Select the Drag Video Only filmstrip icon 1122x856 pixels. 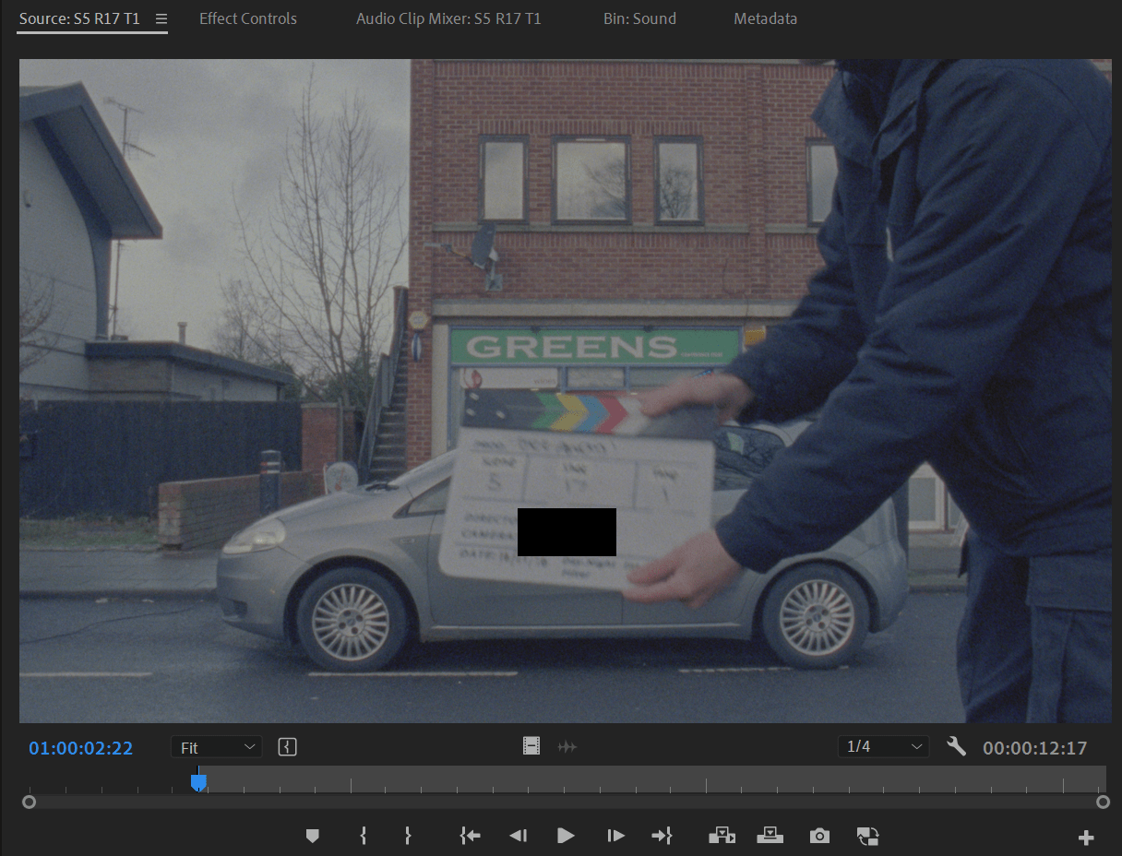click(x=531, y=747)
